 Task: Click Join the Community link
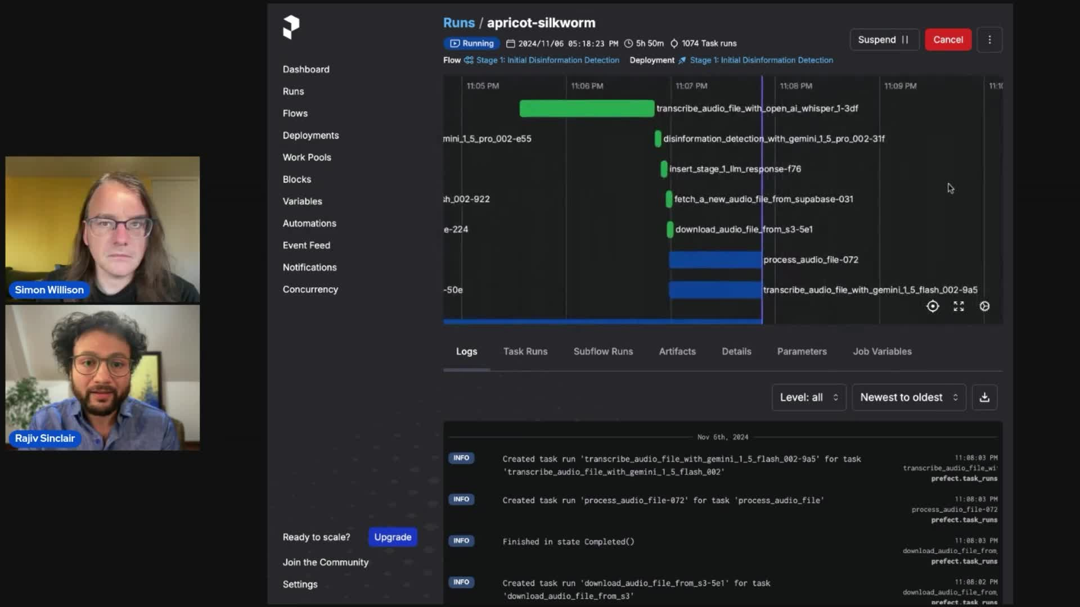pos(325,562)
